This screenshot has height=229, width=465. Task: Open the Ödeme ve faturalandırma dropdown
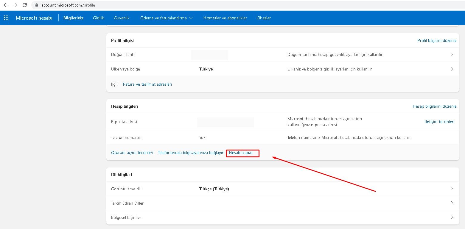click(166, 18)
